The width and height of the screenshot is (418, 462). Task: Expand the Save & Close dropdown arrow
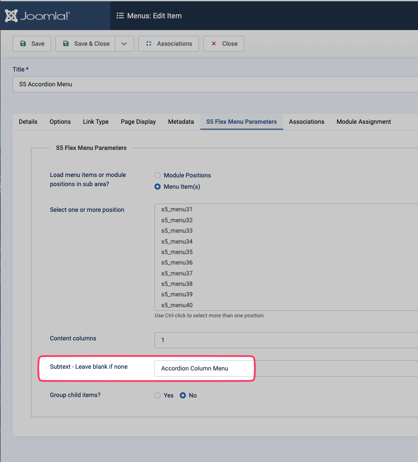(x=124, y=44)
